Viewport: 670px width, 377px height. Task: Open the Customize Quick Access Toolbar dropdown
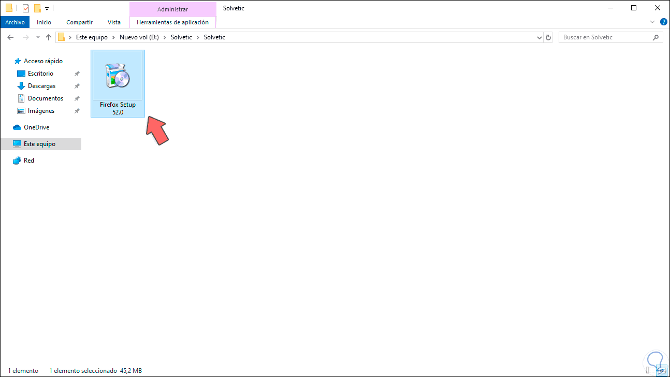[x=47, y=9]
